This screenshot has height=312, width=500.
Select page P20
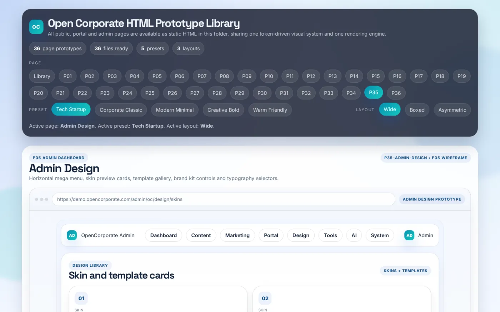click(x=39, y=93)
